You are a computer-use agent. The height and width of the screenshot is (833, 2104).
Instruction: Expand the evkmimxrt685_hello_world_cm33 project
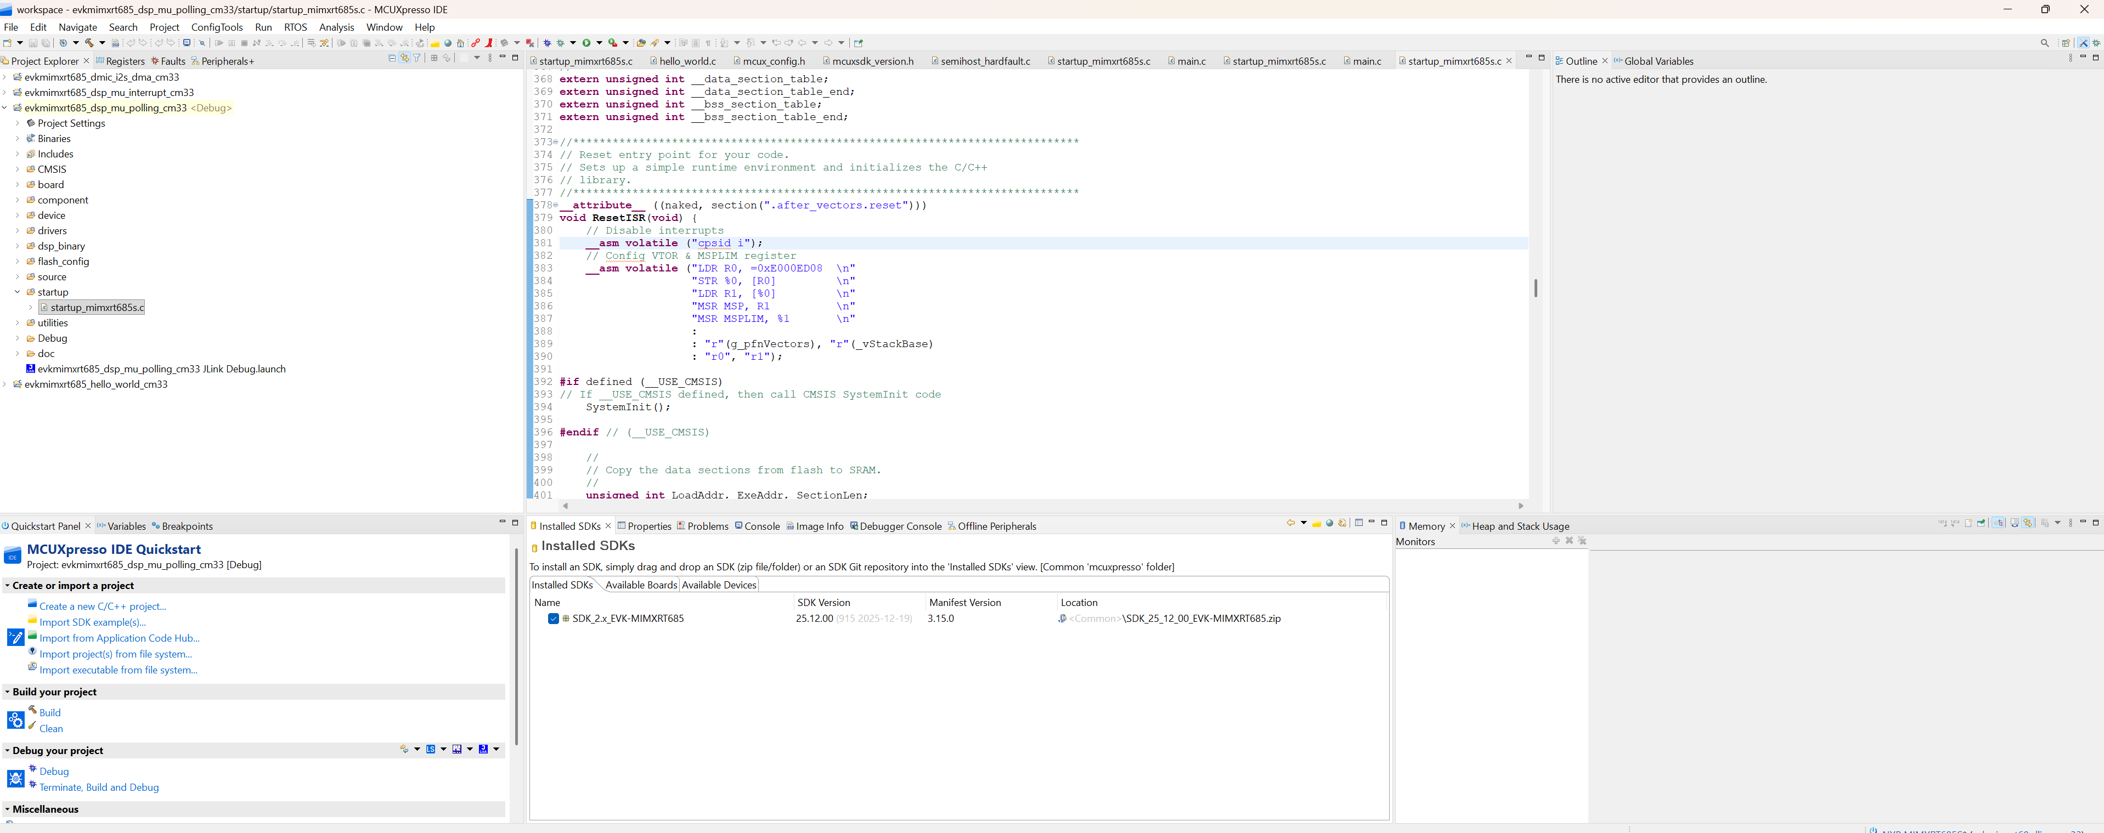click(x=5, y=384)
